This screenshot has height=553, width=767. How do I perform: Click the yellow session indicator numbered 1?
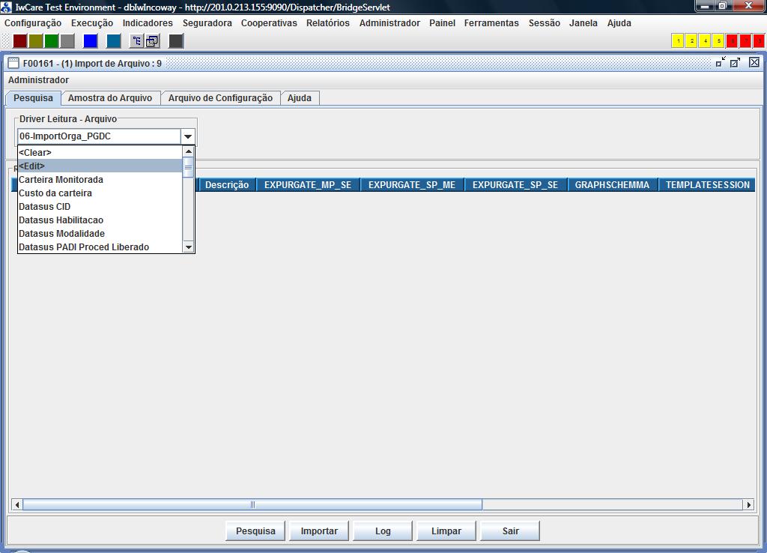(678, 41)
